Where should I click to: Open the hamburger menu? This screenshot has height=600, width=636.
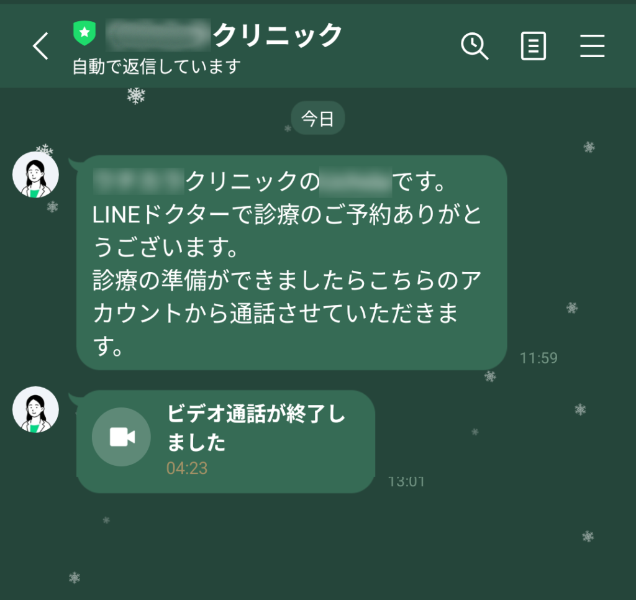tap(592, 46)
